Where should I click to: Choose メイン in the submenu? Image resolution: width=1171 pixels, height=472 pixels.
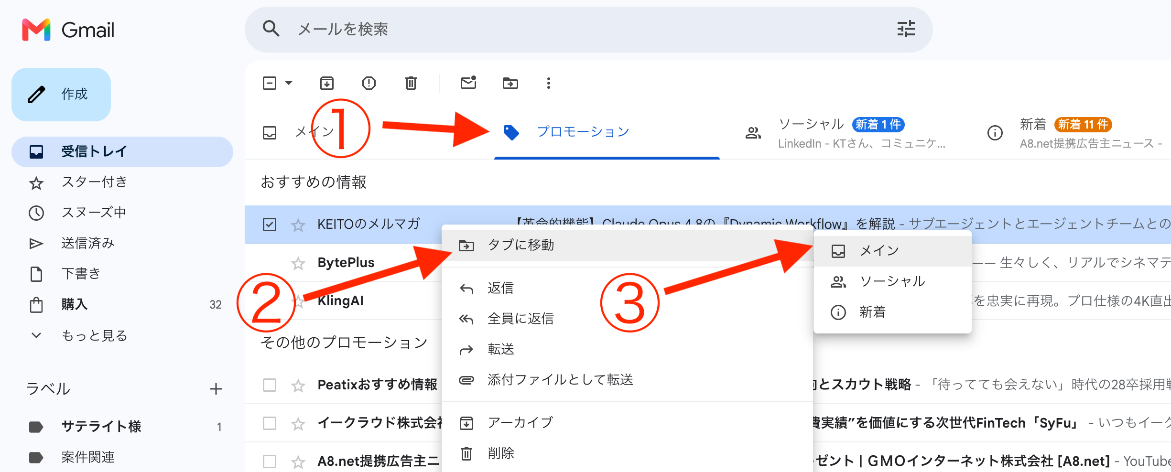[892, 251]
